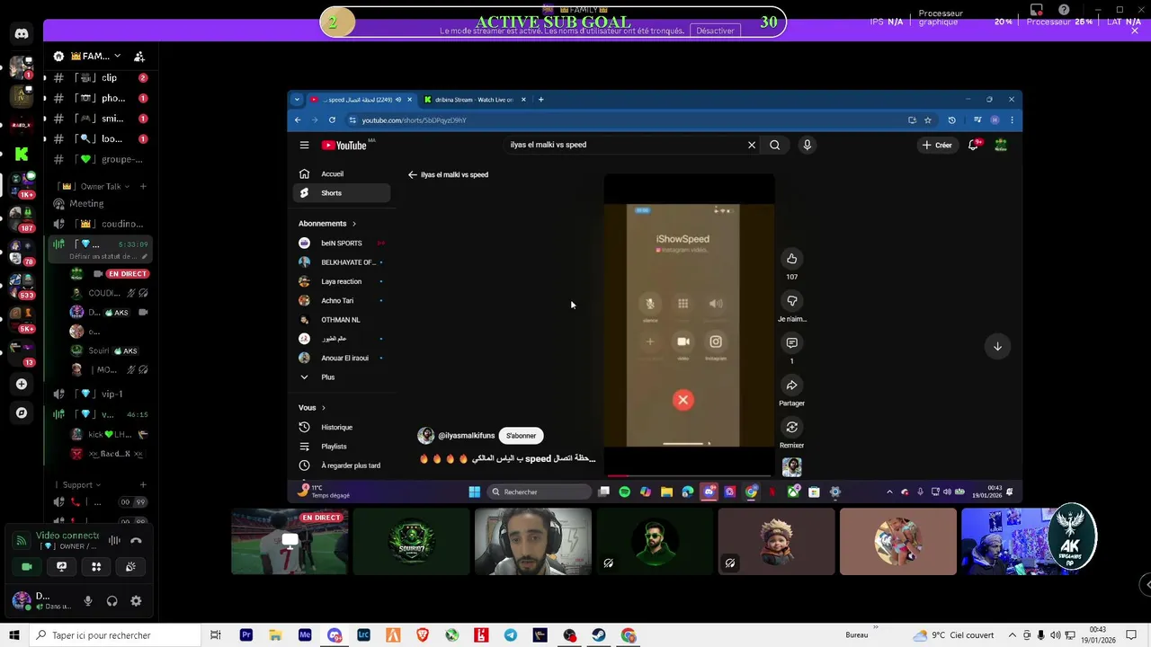Open Premiere Pro from Windows taskbar
Image resolution: width=1151 pixels, height=647 pixels.
[x=245, y=635]
